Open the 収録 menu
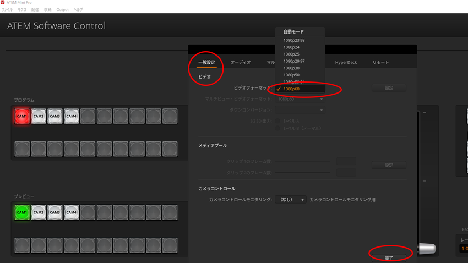The image size is (468, 263). (48, 9)
